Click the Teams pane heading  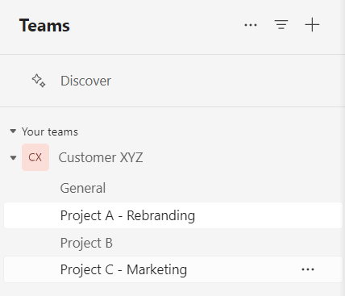coord(44,26)
